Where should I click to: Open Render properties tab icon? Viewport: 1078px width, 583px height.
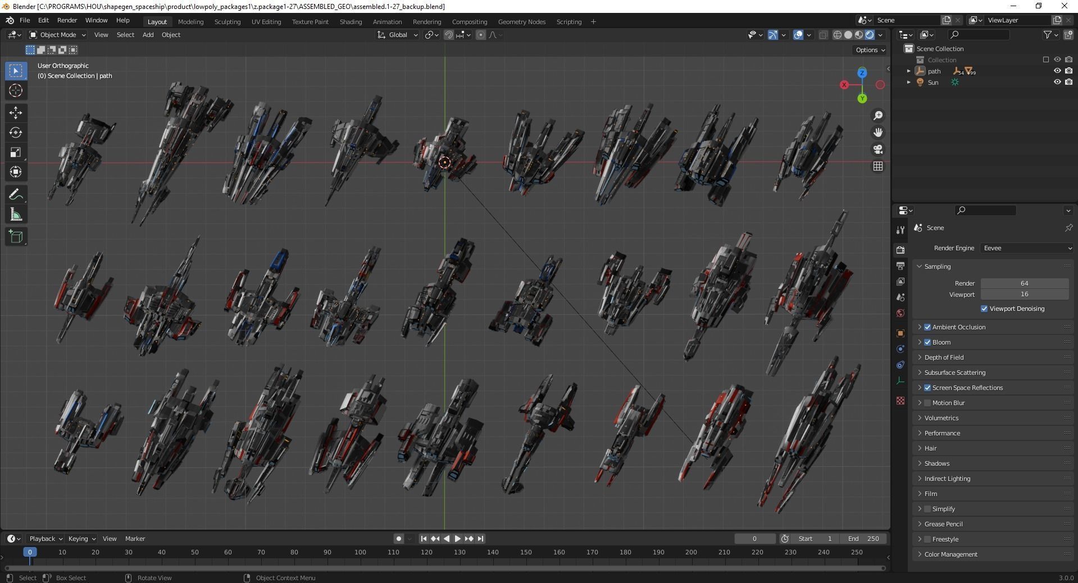pyautogui.click(x=900, y=250)
